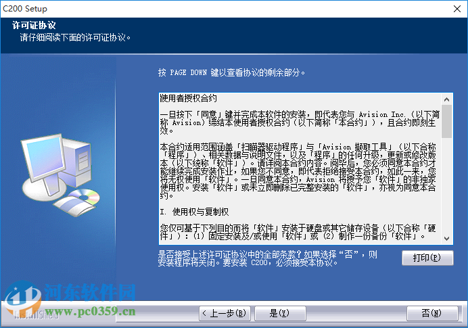Decline the license with 否(N) button

(x=432, y=313)
